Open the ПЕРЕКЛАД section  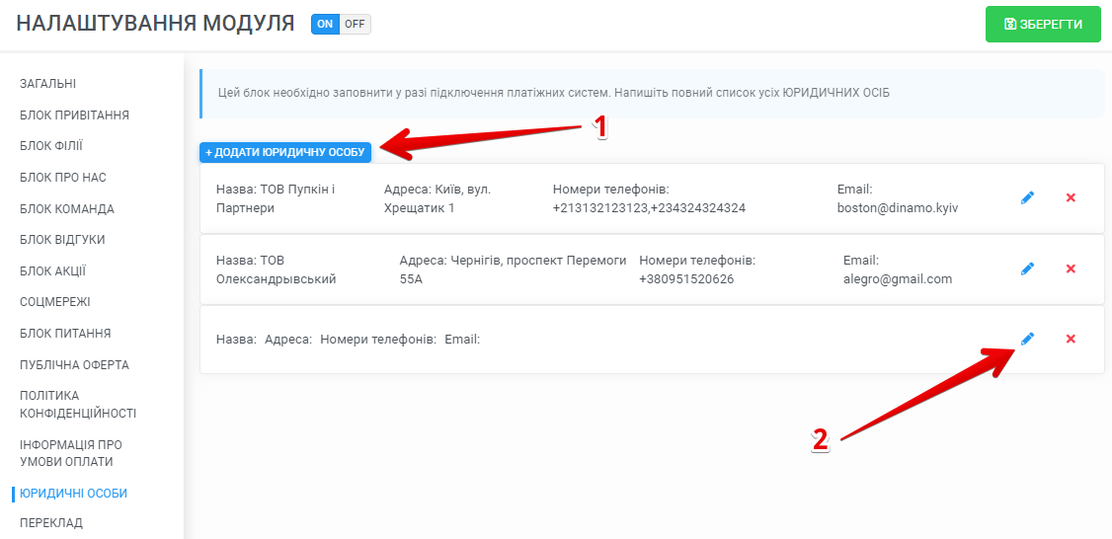pyautogui.click(x=51, y=522)
